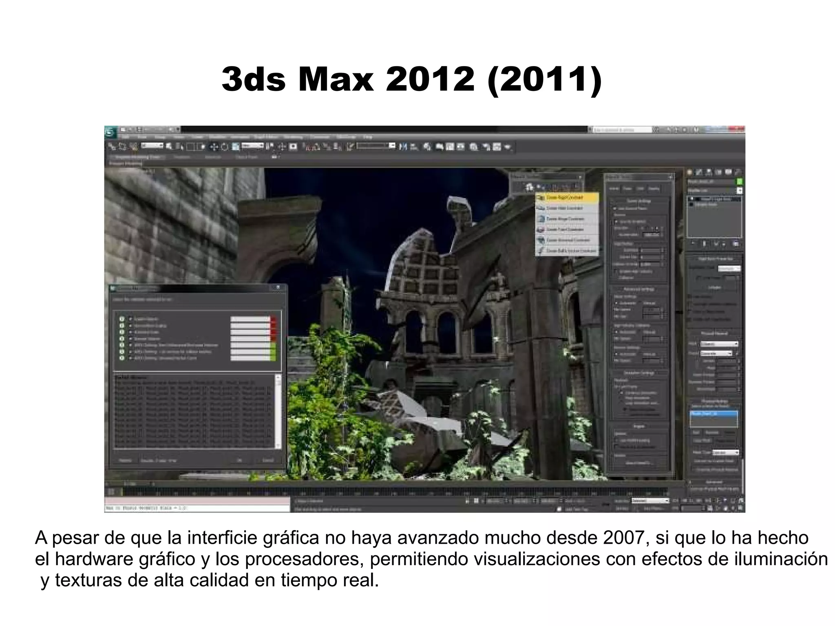Switch to last tab of MassFX Tools panel
Screen dimensions: 835x626
coord(654,189)
